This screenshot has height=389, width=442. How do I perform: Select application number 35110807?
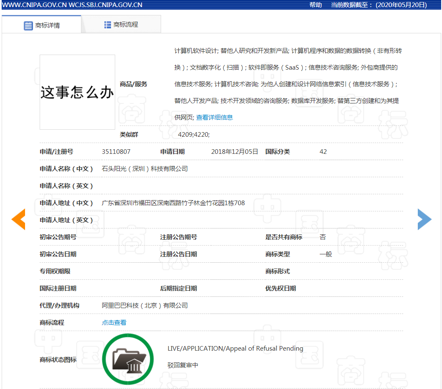click(x=116, y=151)
